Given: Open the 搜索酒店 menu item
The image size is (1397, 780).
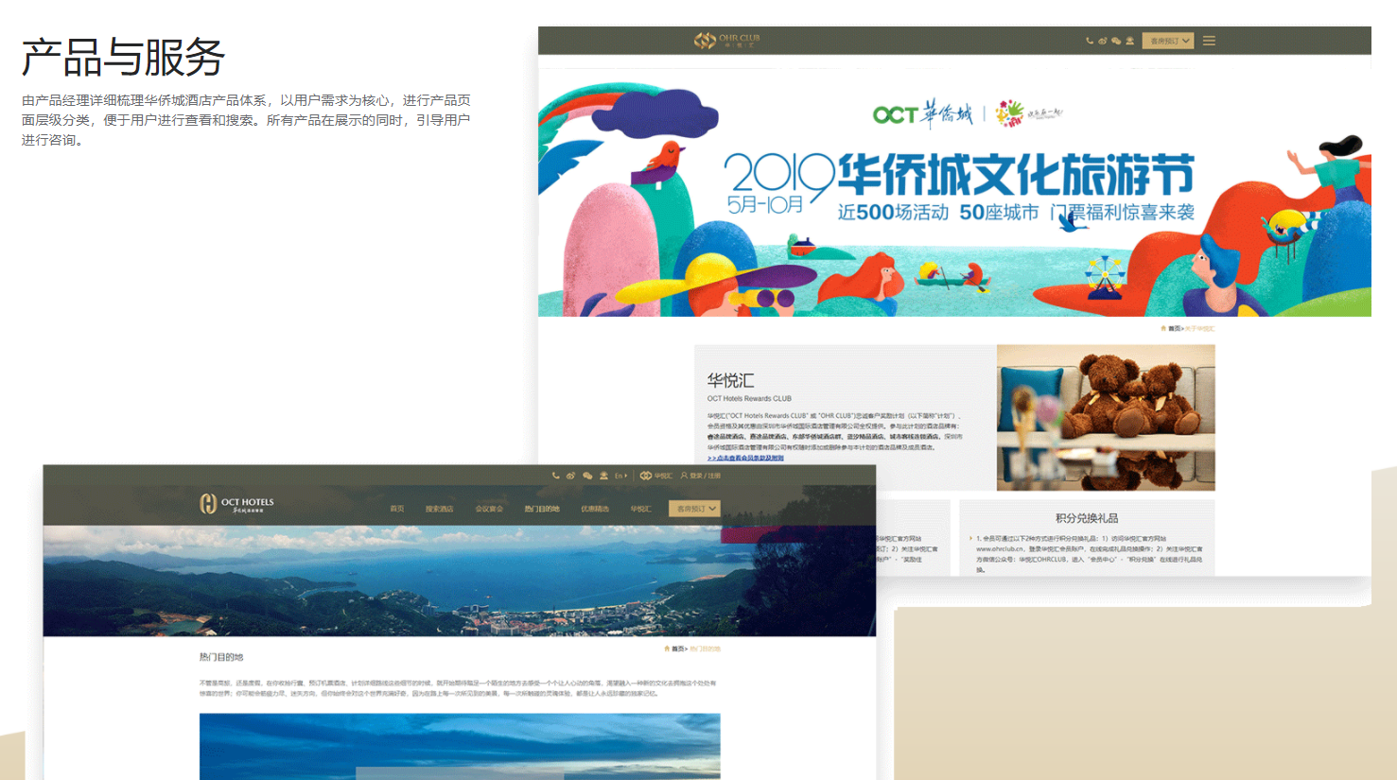Looking at the screenshot, I should 439,509.
